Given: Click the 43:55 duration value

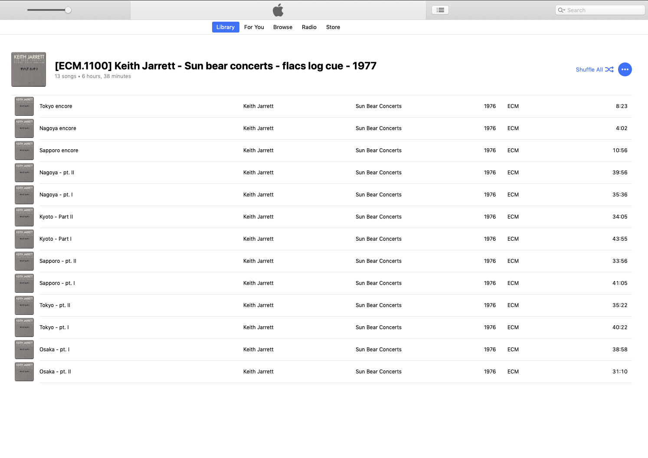Looking at the screenshot, I should click(620, 239).
